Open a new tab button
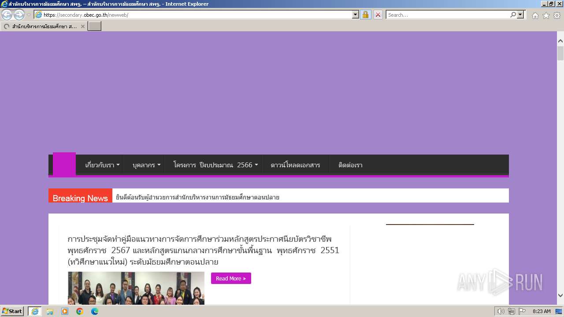The image size is (564, 317). (x=95, y=26)
